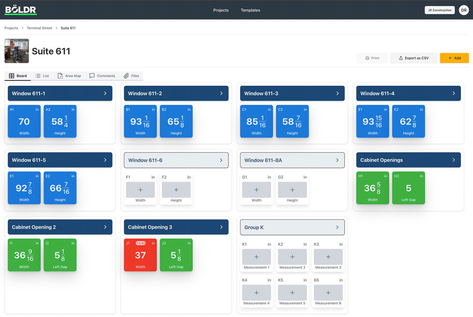This screenshot has height=317, width=473.
Task: Open the Comments tab
Action: (x=102, y=76)
